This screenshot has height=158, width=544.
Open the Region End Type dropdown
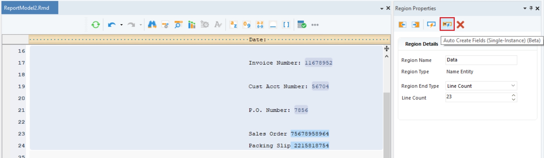pos(481,86)
